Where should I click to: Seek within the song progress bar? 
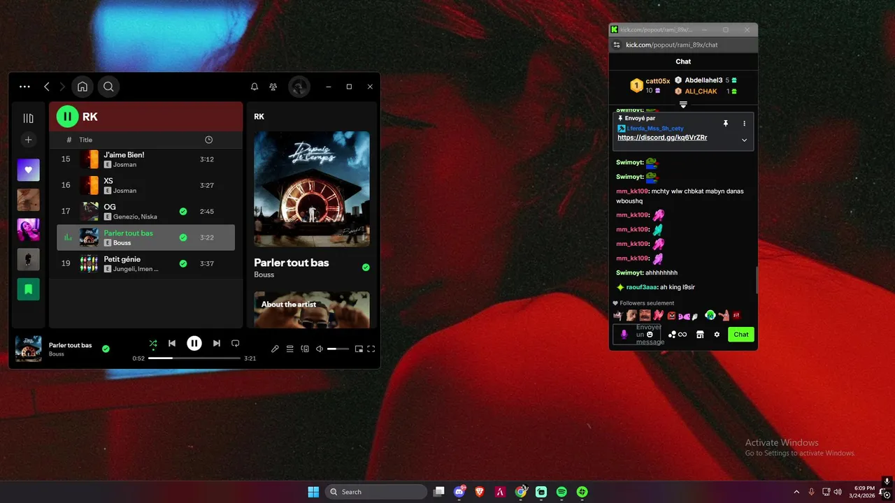pyautogui.click(x=194, y=358)
